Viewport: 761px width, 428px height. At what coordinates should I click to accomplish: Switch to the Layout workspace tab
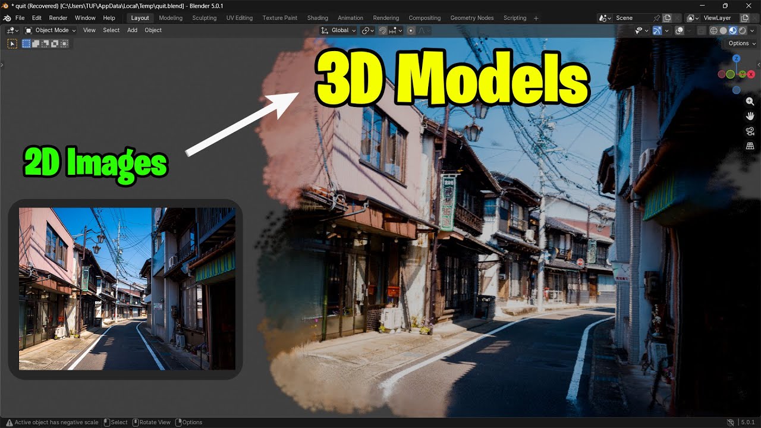140,18
